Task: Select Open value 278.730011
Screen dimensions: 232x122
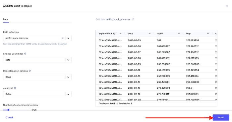Action: (163, 94)
